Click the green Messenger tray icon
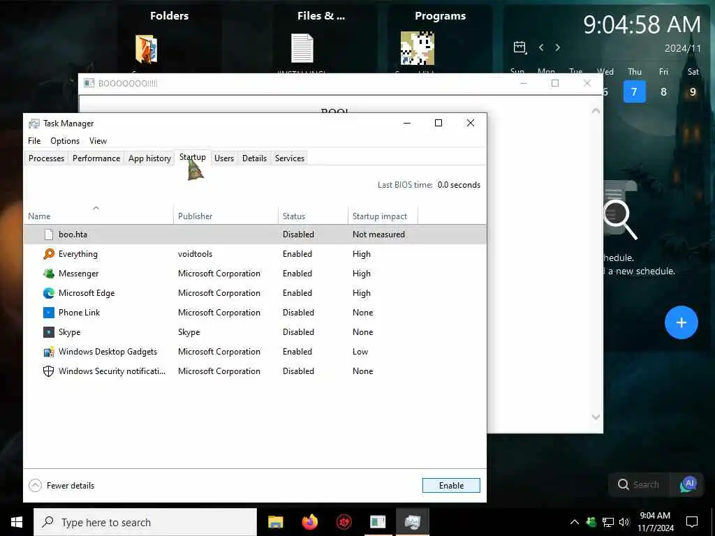715x536 pixels. coord(591,522)
